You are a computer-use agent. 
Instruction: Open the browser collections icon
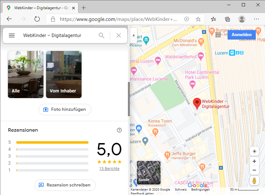tap(228, 19)
